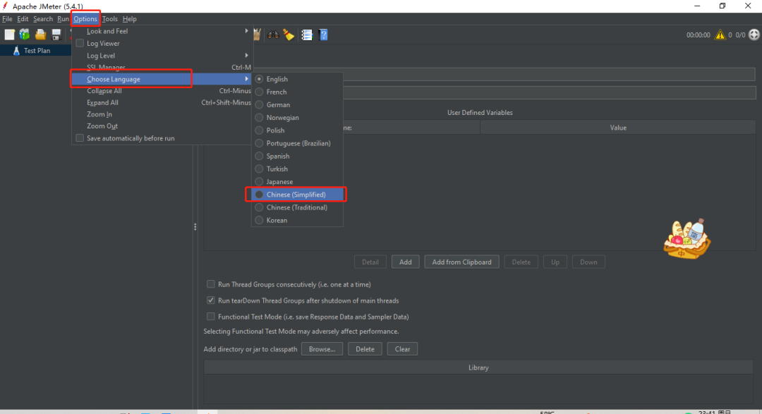Viewport: 762px width, 414px height.
Task: Click the 0/0 thread count indicator
Action: 740,35
